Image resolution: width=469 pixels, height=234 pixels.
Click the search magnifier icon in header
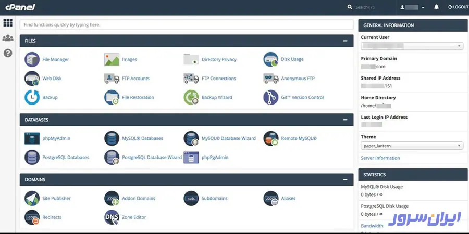350,7
